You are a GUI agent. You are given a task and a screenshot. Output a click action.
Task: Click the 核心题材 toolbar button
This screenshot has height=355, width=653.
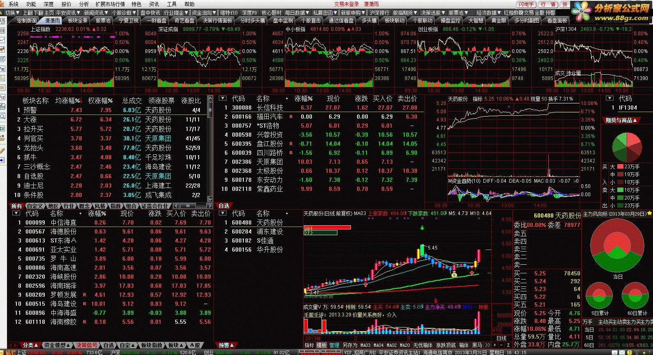[x=272, y=13]
